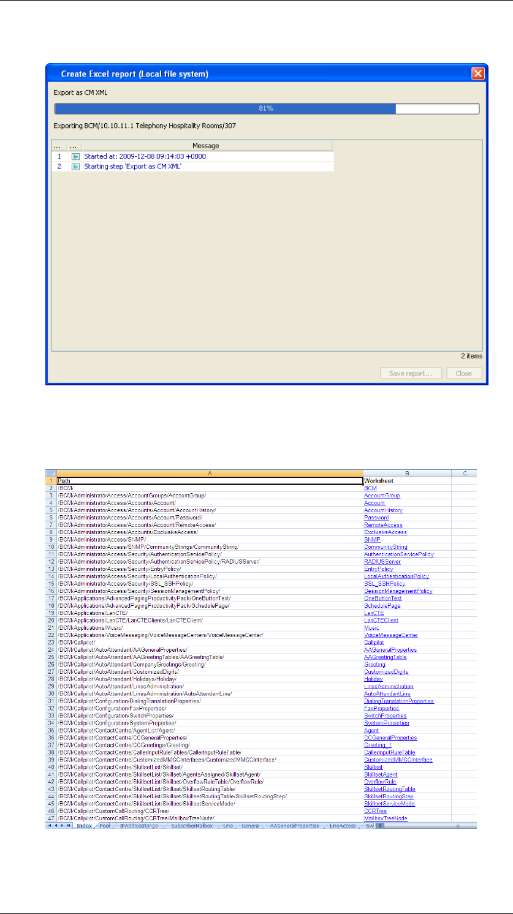Click the CommunityString worksheet link
This screenshot has height=914, width=513.
pyautogui.click(x=386, y=546)
